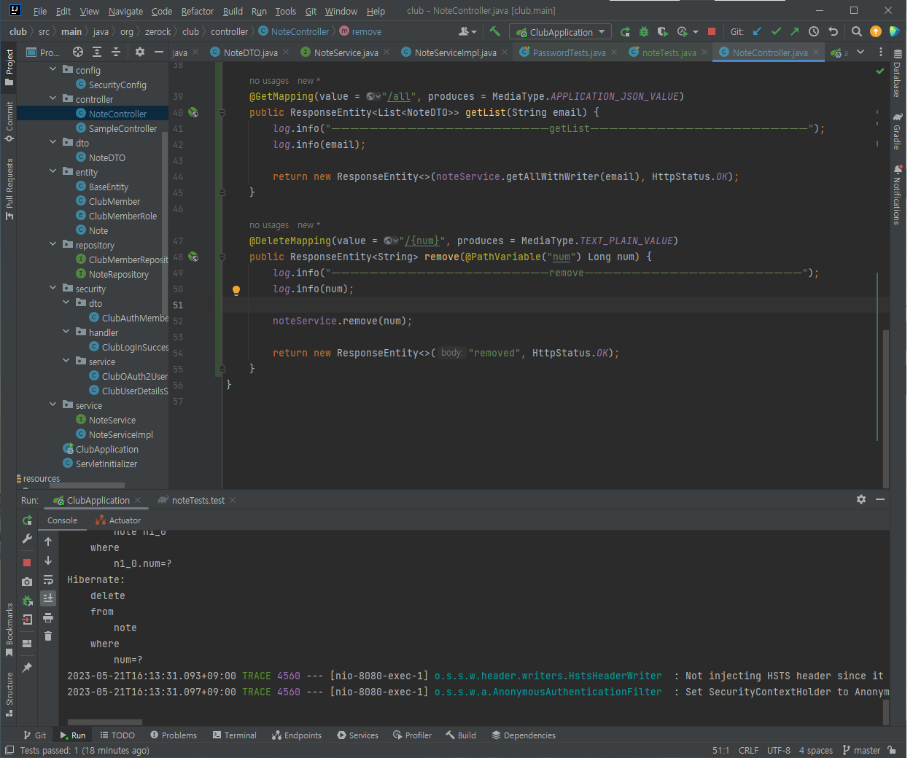The height and width of the screenshot is (758, 913).
Task: Open the editor tabs more-options menu
Action: pyautogui.click(x=881, y=52)
